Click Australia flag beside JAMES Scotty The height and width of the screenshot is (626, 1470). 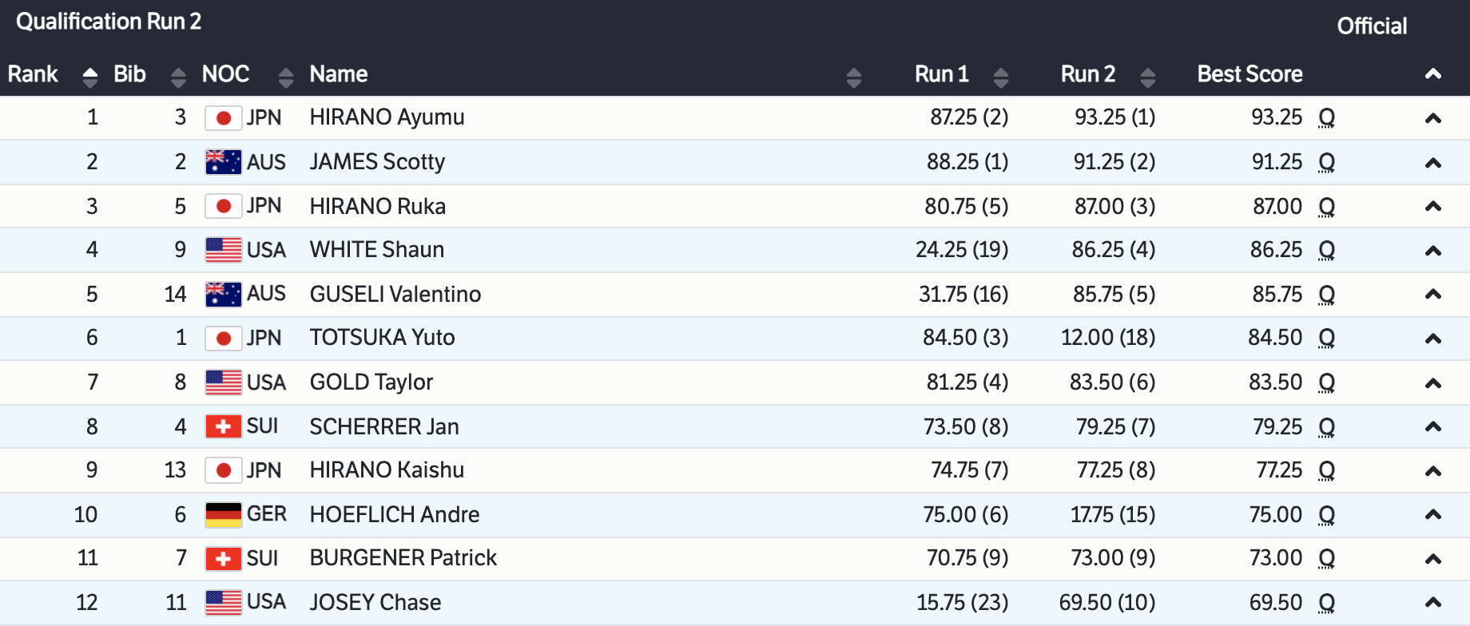[223, 162]
